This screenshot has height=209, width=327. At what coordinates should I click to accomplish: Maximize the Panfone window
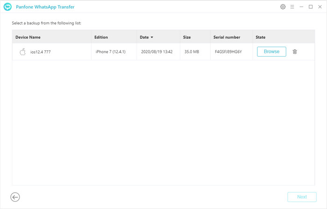pos(311,7)
